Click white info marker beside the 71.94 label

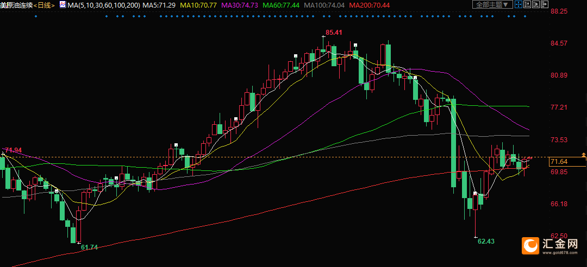(3, 154)
